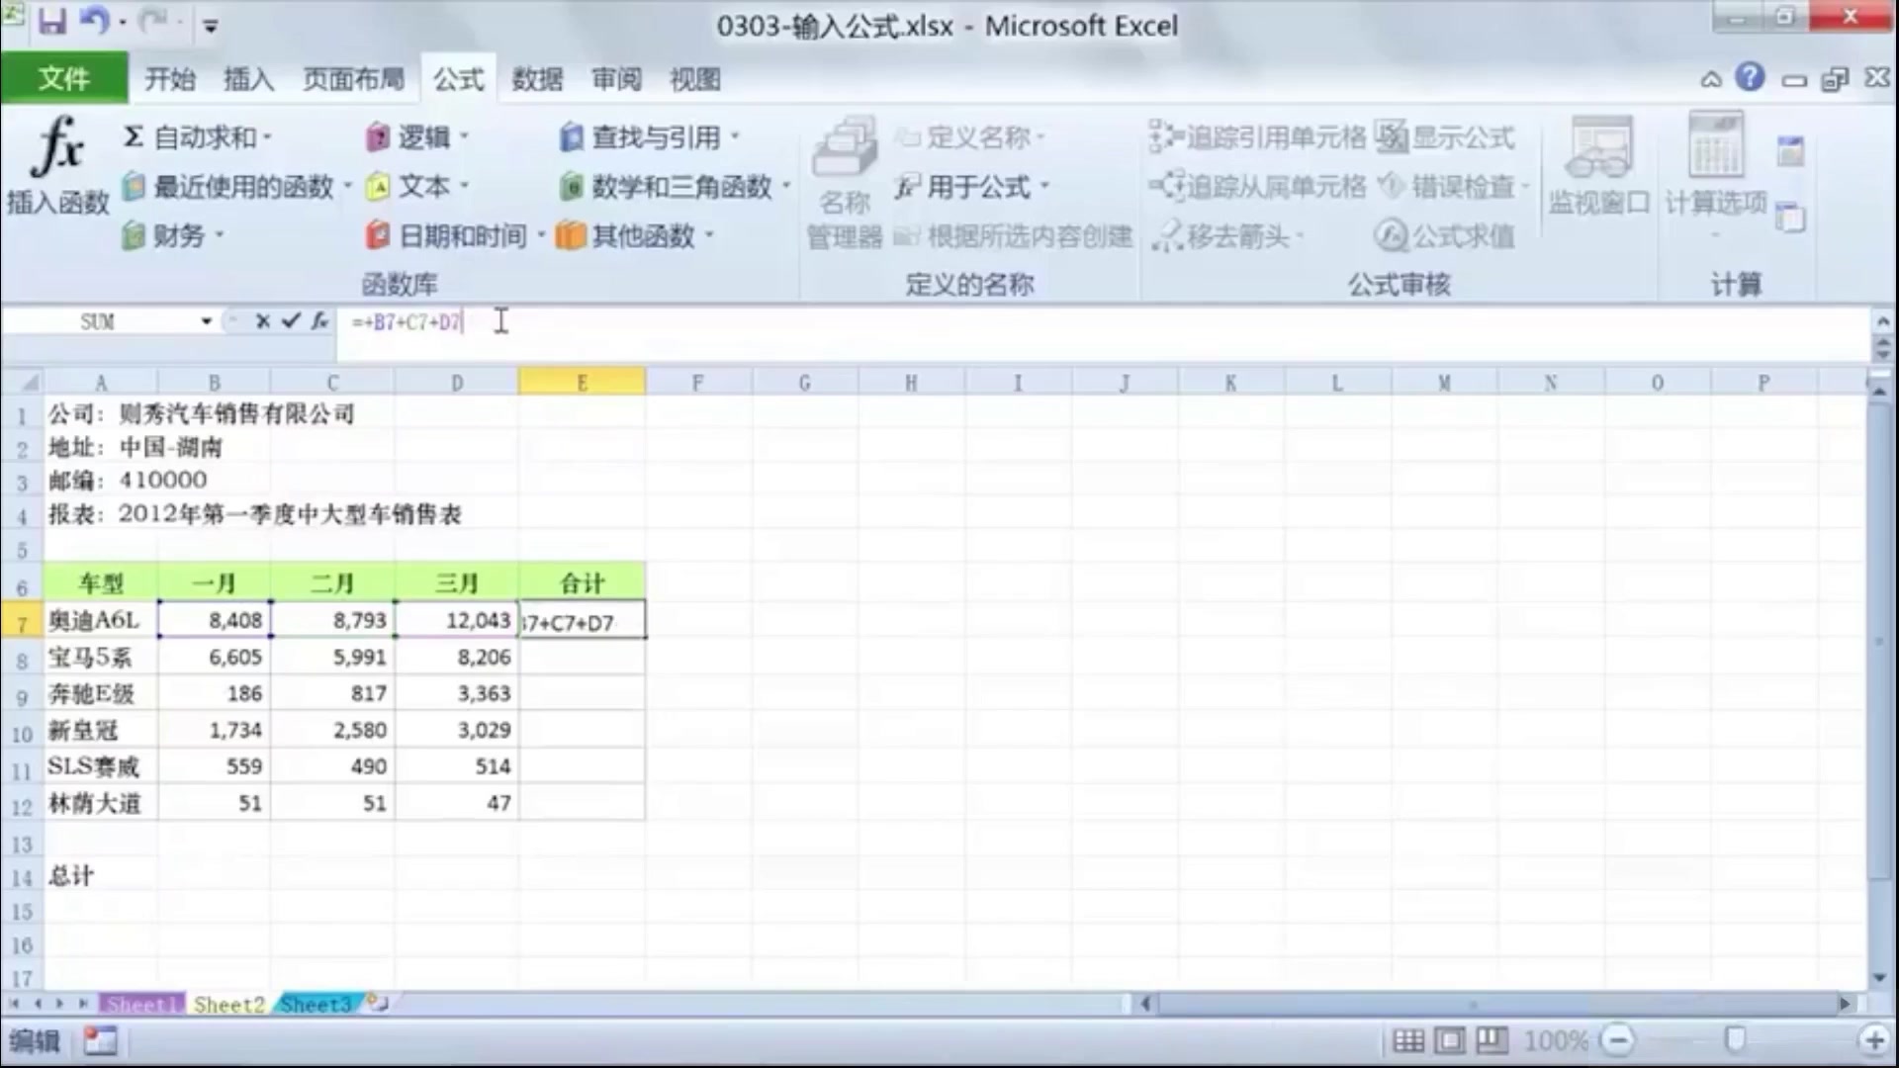Viewport: 1899px width, 1068px height.
Task: Click the macro record icon in status bar
Action: [x=100, y=1040]
